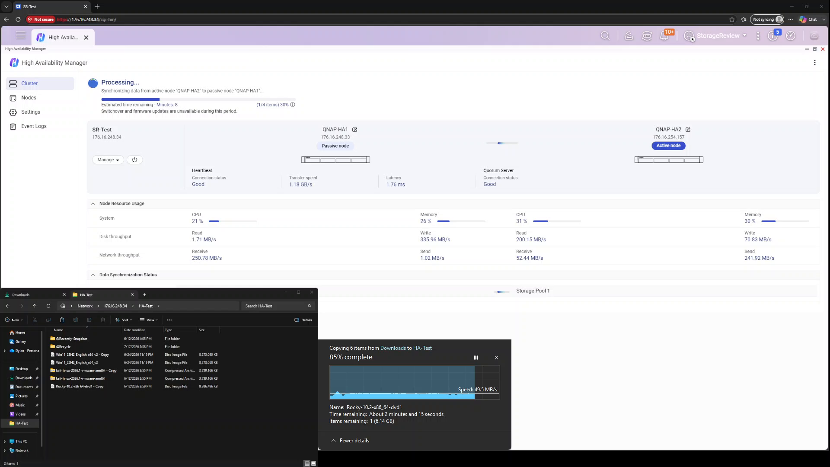Open the New dropdown in File Explorer

14,320
